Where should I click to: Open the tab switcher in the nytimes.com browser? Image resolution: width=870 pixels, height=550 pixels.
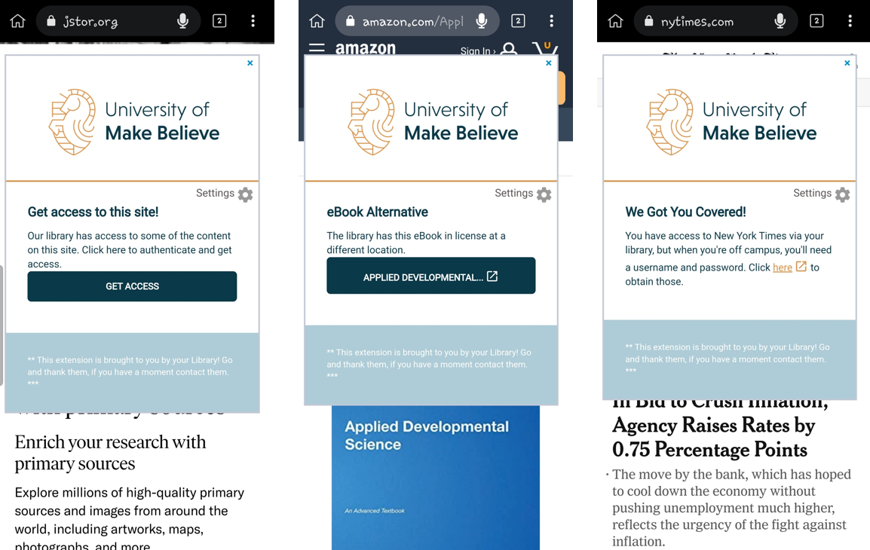pyautogui.click(x=816, y=21)
